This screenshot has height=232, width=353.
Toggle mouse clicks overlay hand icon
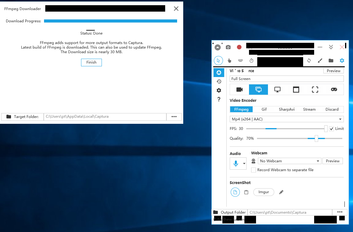(x=229, y=61)
